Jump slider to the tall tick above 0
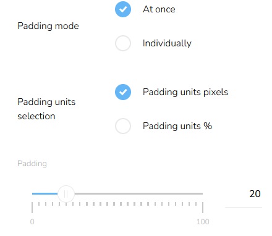This screenshot has height=236, width=272. [32, 208]
